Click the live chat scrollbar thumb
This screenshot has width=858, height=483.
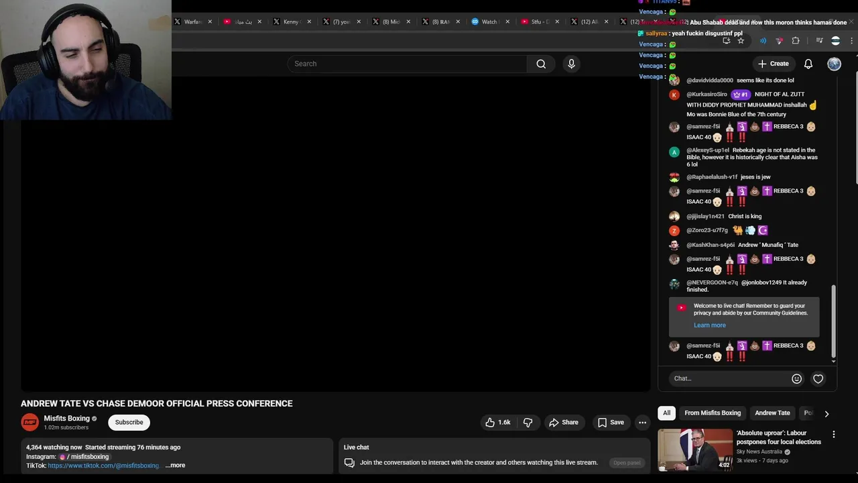[x=834, y=321]
